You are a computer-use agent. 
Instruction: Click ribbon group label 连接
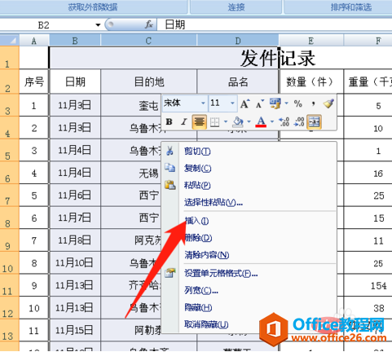point(236,7)
